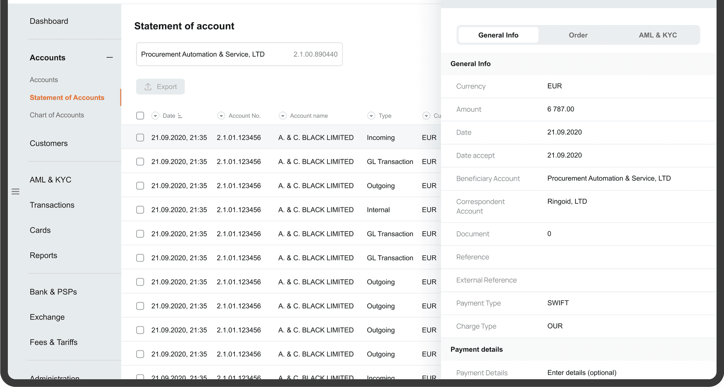Select the General Info tab
Screen dimensions: 724x387
point(499,35)
